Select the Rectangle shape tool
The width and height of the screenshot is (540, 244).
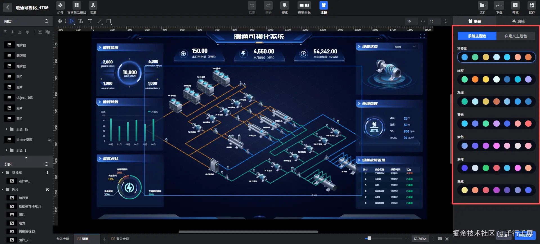pyautogui.click(x=109, y=21)
